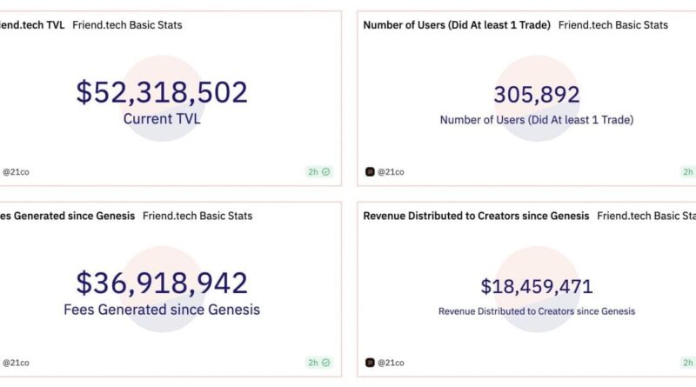Open Fees Generated since Genesis card title

(67, 215)
